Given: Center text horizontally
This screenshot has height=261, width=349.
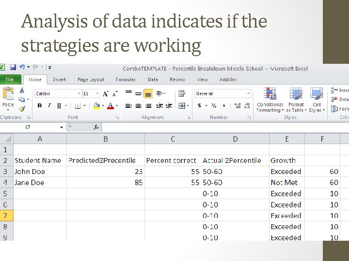Looking at the screenshot, I should (x=138, y=106).
